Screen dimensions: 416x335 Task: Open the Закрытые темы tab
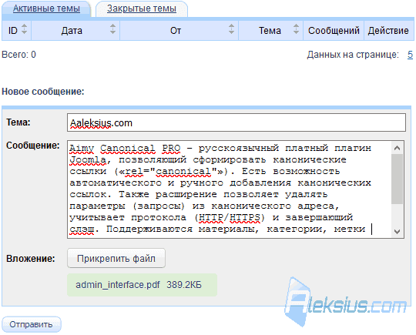click(x=142, y=8)
